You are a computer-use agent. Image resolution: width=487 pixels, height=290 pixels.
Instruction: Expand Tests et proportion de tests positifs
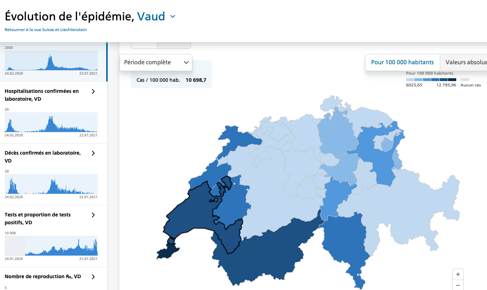93,215
